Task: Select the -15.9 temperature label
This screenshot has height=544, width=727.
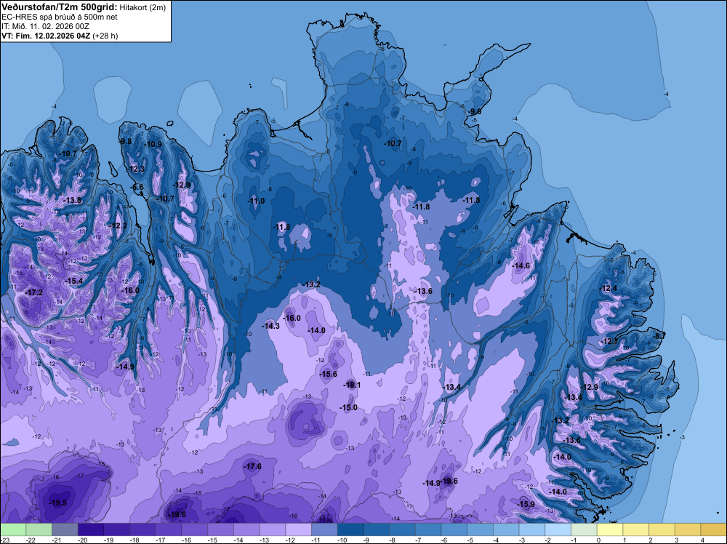Action: (526, 505)
